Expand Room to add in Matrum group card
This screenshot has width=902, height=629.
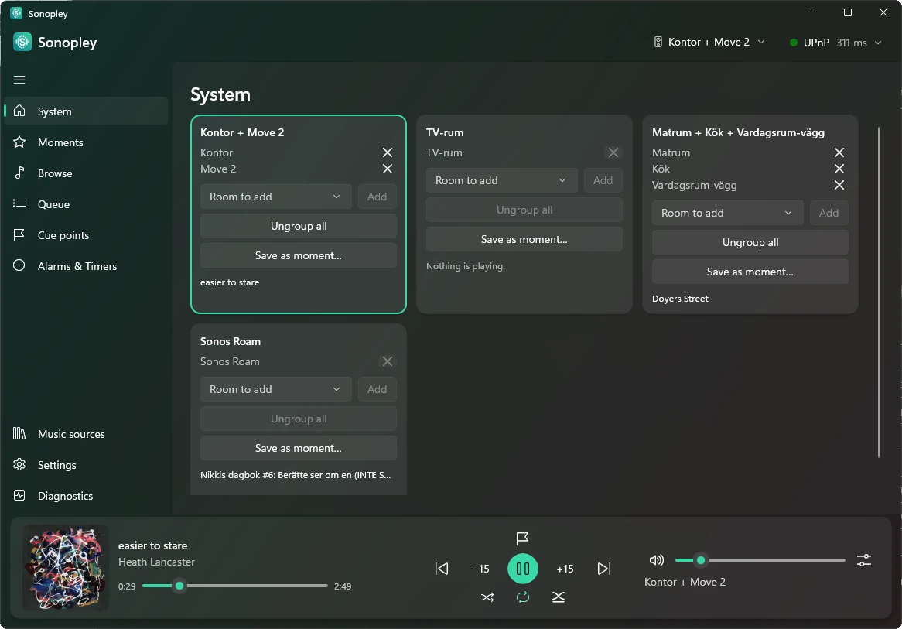727,213
